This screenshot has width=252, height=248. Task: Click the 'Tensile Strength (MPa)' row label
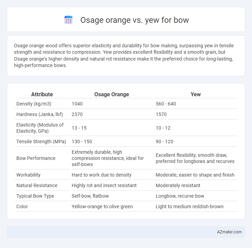coord(41,142)
